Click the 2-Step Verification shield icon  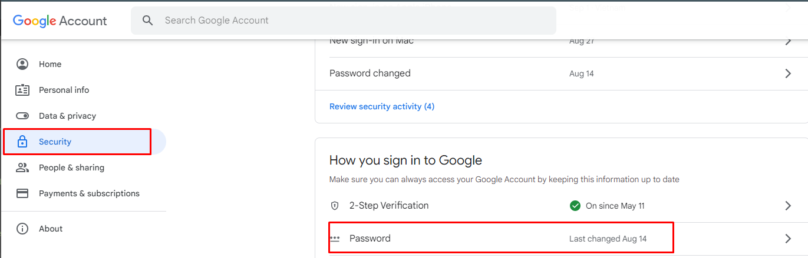(335, 206)
